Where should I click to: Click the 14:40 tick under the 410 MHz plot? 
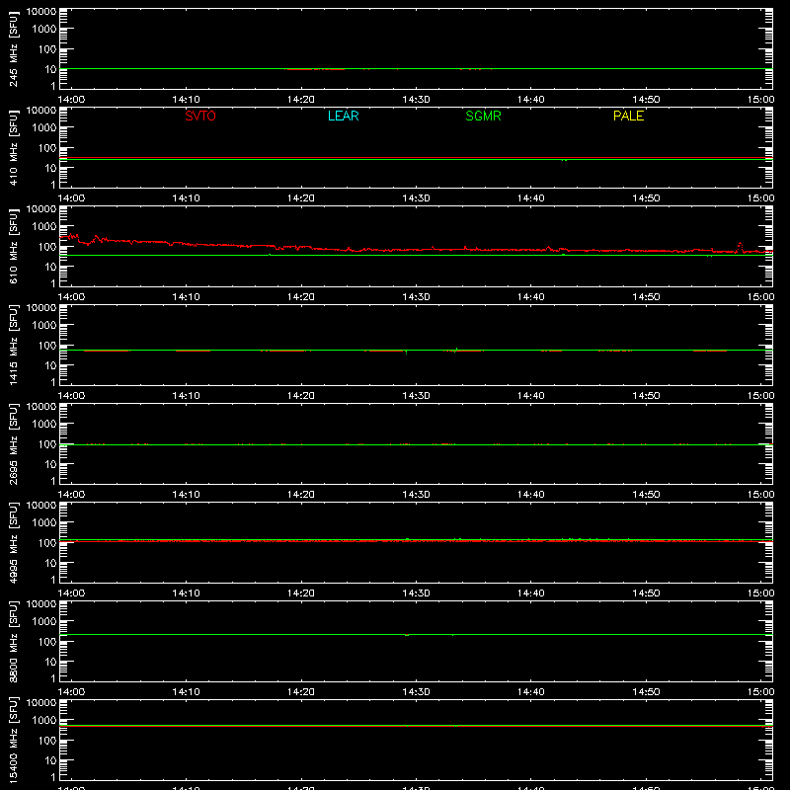[x=531, y=198]
